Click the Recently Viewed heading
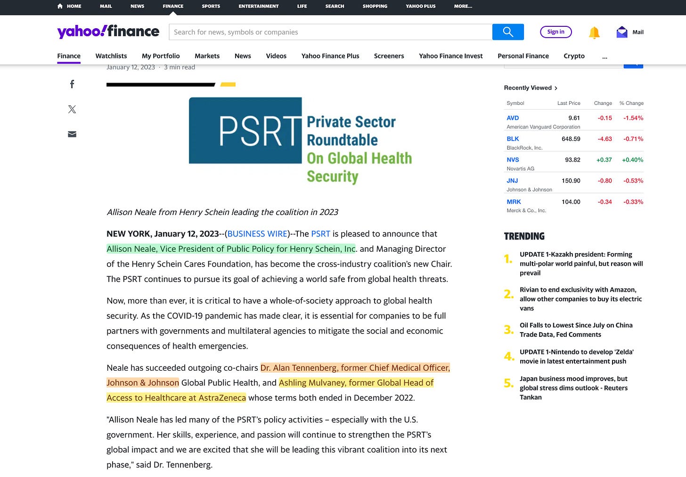This screenshot has width=686, height=477. point(528,88)
